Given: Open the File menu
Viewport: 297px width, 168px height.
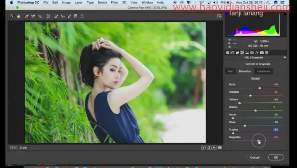Looking at the screenshot, I should (46, 3).
